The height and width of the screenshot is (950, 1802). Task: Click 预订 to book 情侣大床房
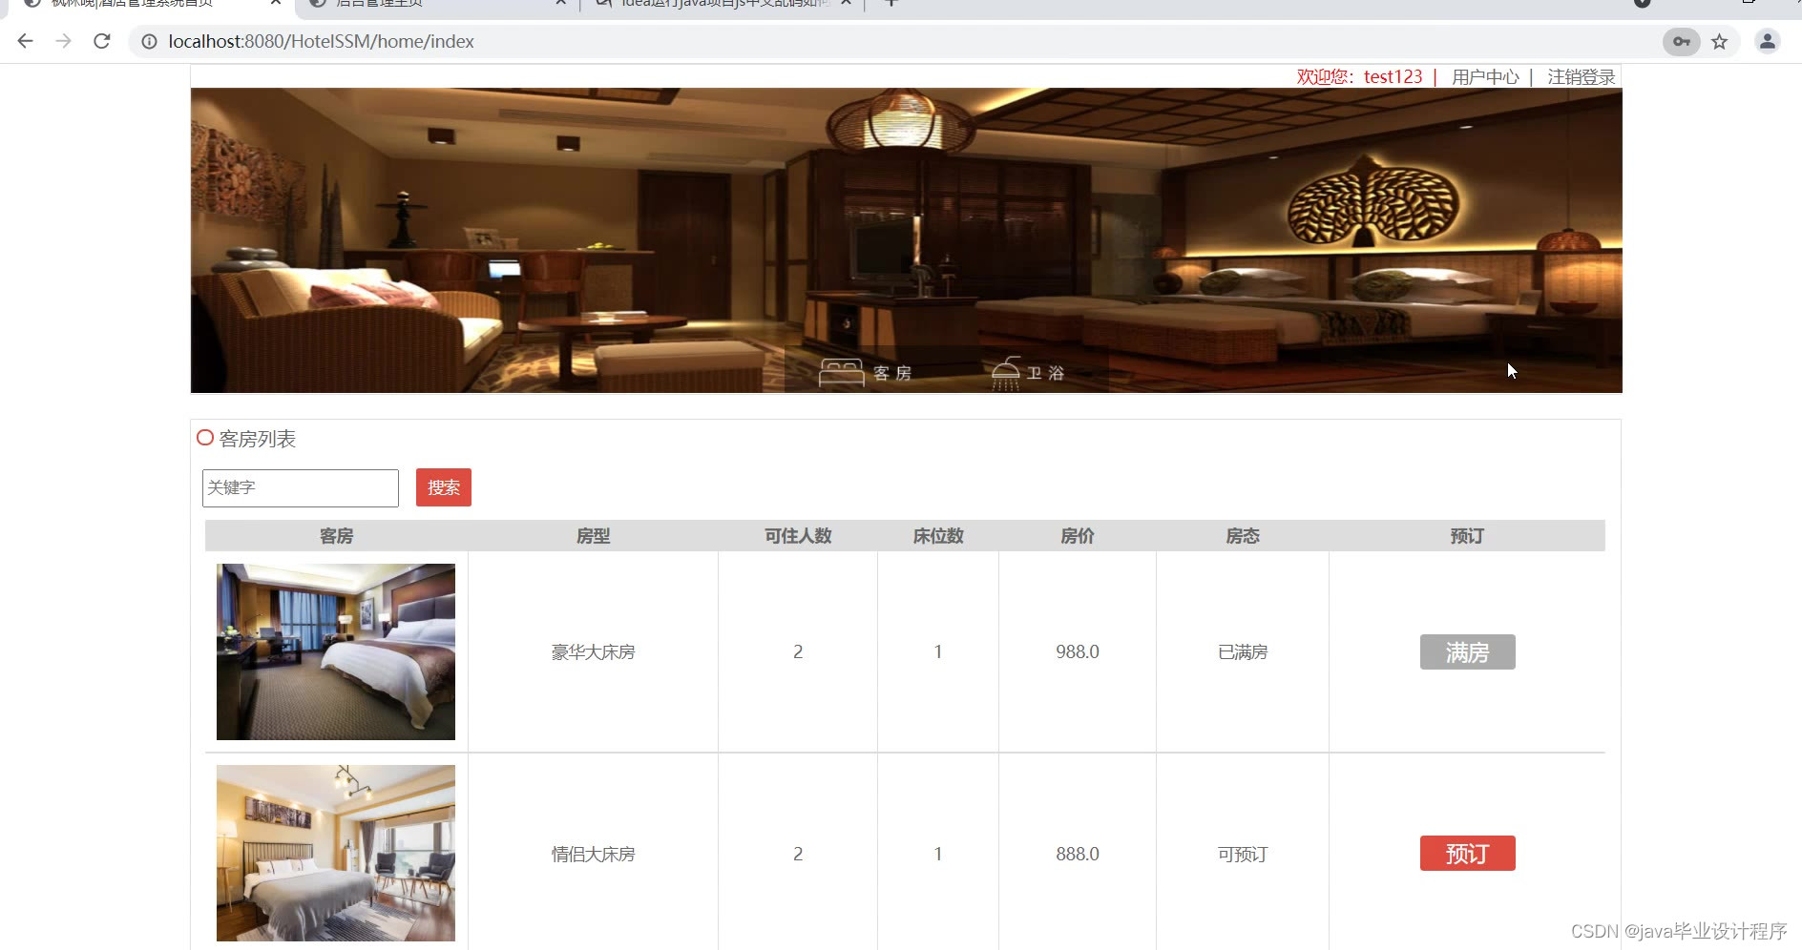1467,853
